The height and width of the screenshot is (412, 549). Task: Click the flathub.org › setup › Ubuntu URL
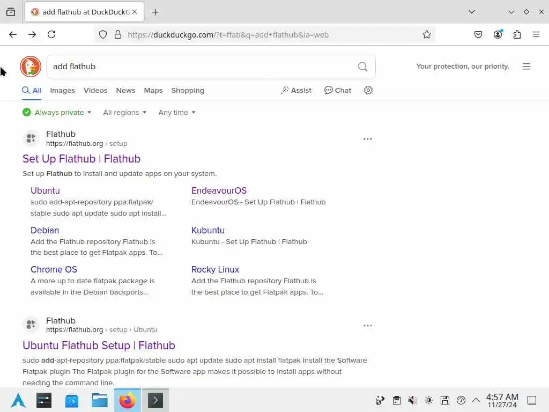pyautogui.click(x=101, y=330)
